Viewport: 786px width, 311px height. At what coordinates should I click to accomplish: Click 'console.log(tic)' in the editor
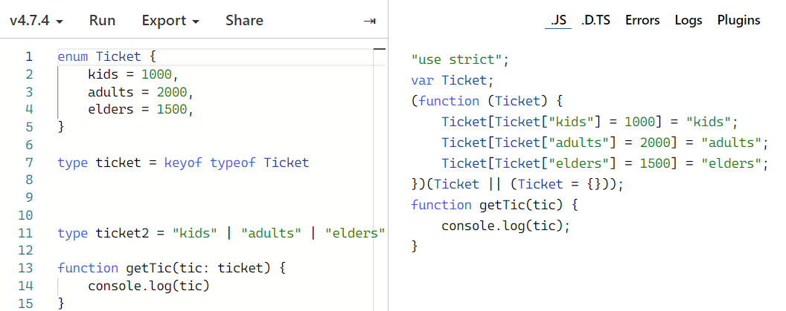(148, 286)
